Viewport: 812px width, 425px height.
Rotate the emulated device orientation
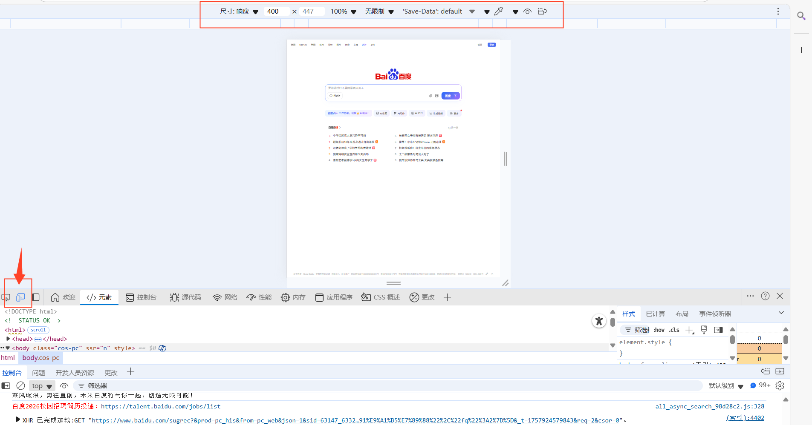coord(542,11)
